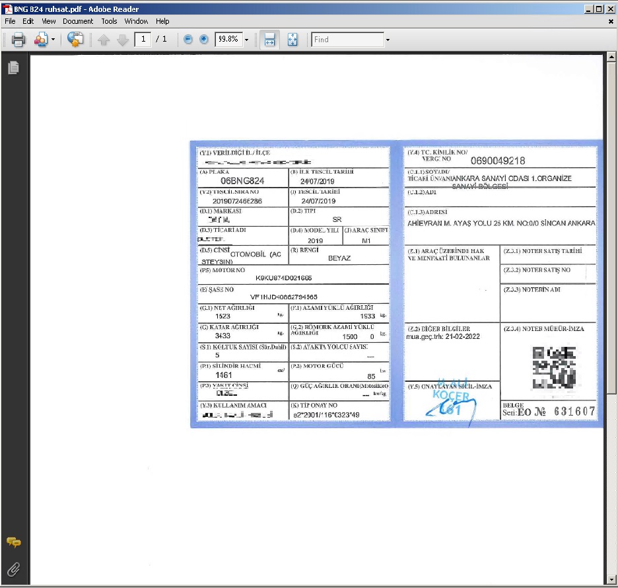Click the zoom out minus button

pyautogui.click(x=188, y=40)
